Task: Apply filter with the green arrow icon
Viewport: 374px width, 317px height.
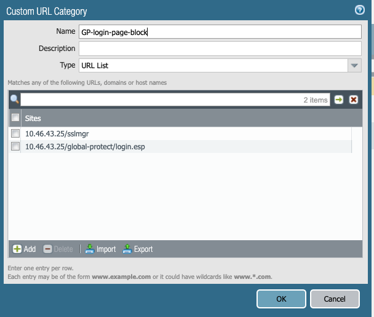Action: [339, 100]
